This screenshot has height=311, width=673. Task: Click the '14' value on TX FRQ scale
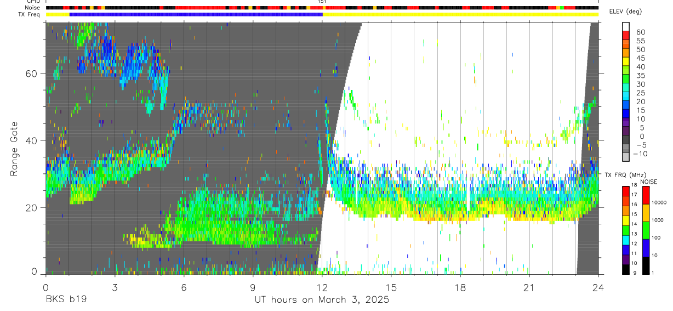[x=635, y=224]
